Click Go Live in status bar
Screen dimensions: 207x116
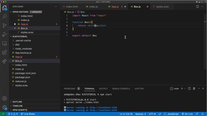click(x=187, y=114)
